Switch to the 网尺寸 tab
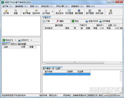124x98 pixels. [14, 44]
